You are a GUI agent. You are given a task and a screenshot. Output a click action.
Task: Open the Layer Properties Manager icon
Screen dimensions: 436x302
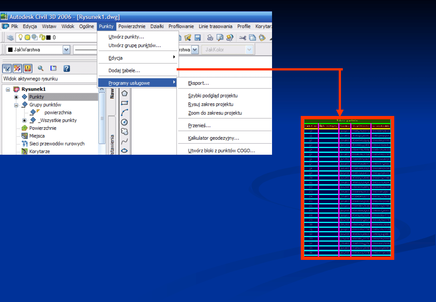pyautogui.click(x=10, y=38)
